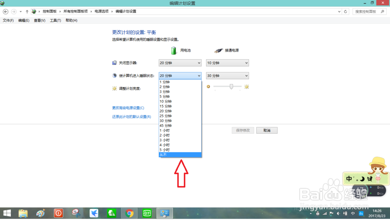Open the network signal tray icon
Viewport: 390px width, 220px height.
coord(324,213)
